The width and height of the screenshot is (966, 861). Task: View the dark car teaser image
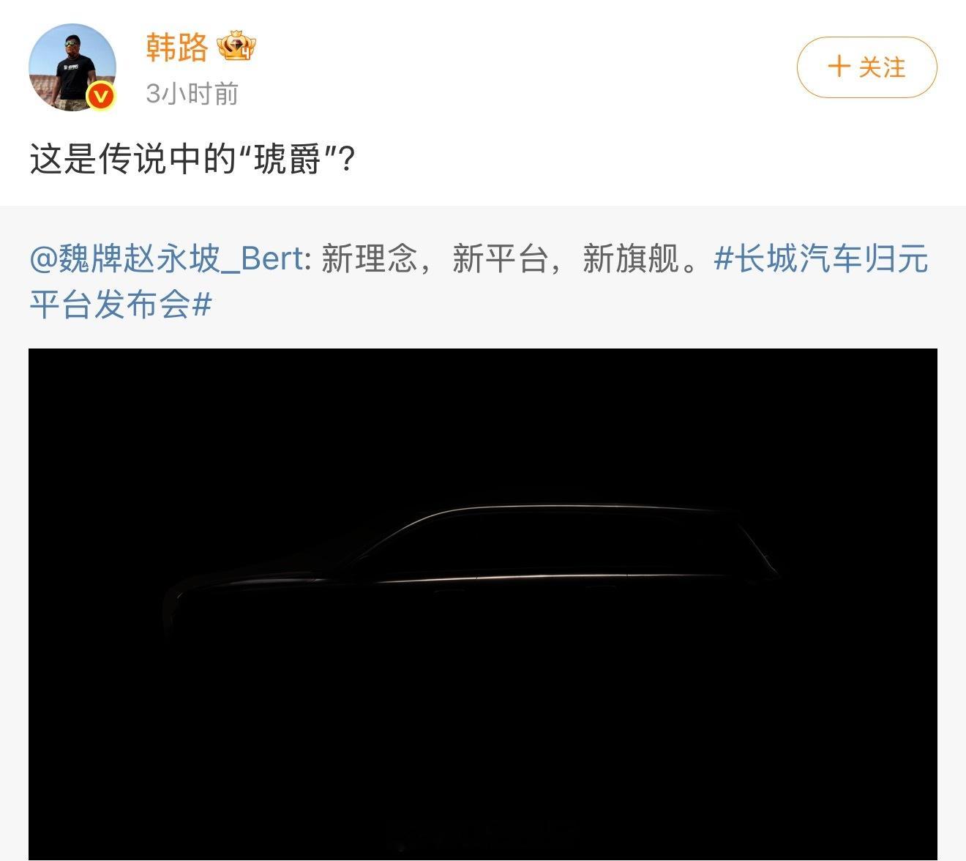tap(483, 605)
